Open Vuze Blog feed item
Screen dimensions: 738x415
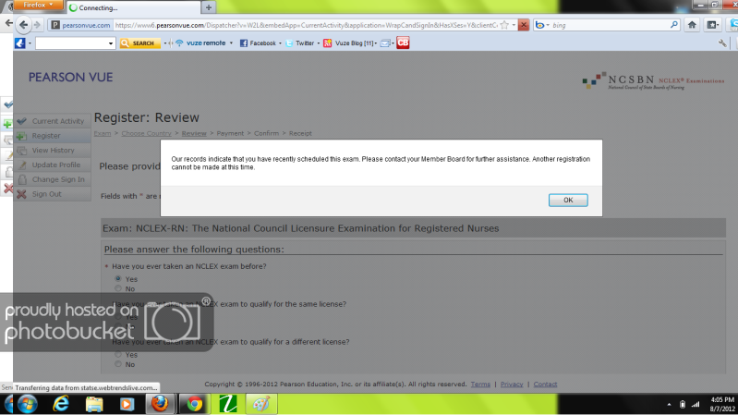tap(348, 43)
